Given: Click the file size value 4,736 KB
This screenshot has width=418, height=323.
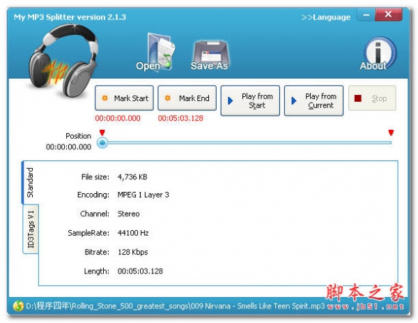Looking at the screenshot, I should tap(132, 177).
